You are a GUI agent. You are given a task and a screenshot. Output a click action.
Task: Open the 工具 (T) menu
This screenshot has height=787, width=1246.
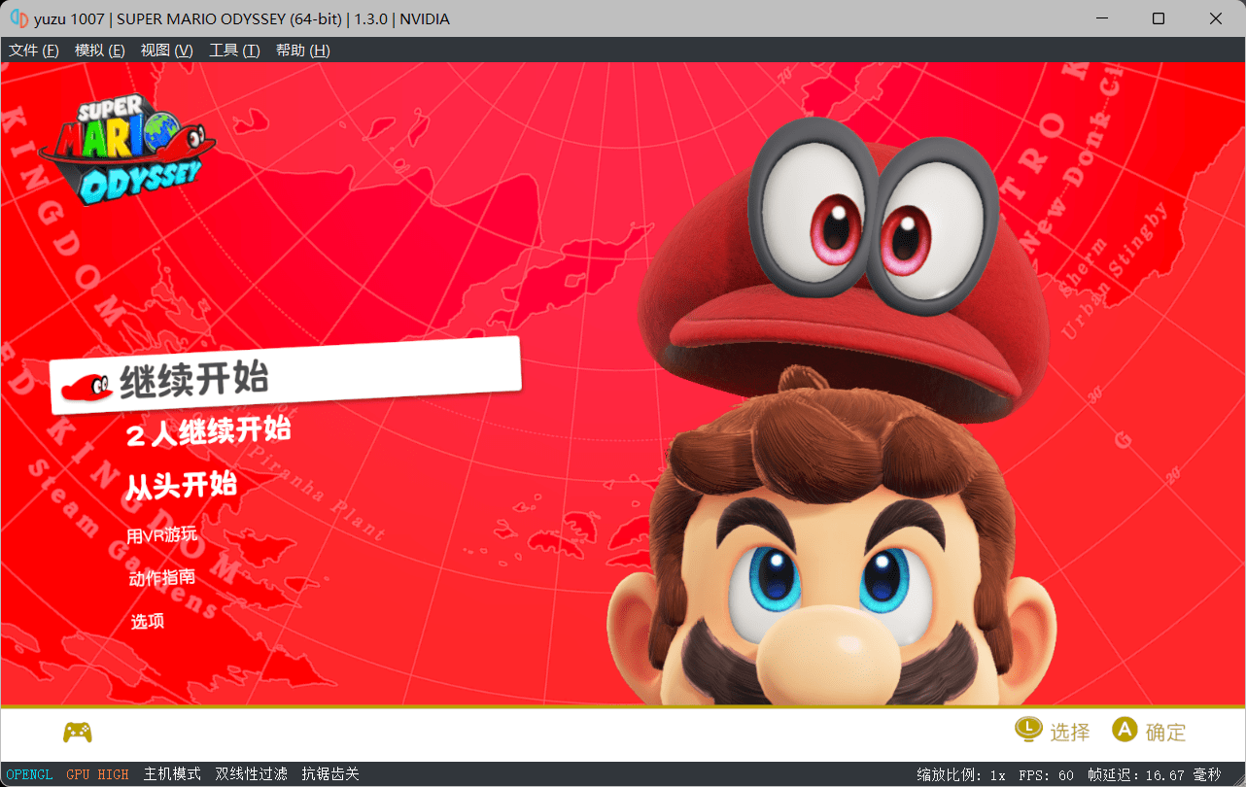point(234,51)
